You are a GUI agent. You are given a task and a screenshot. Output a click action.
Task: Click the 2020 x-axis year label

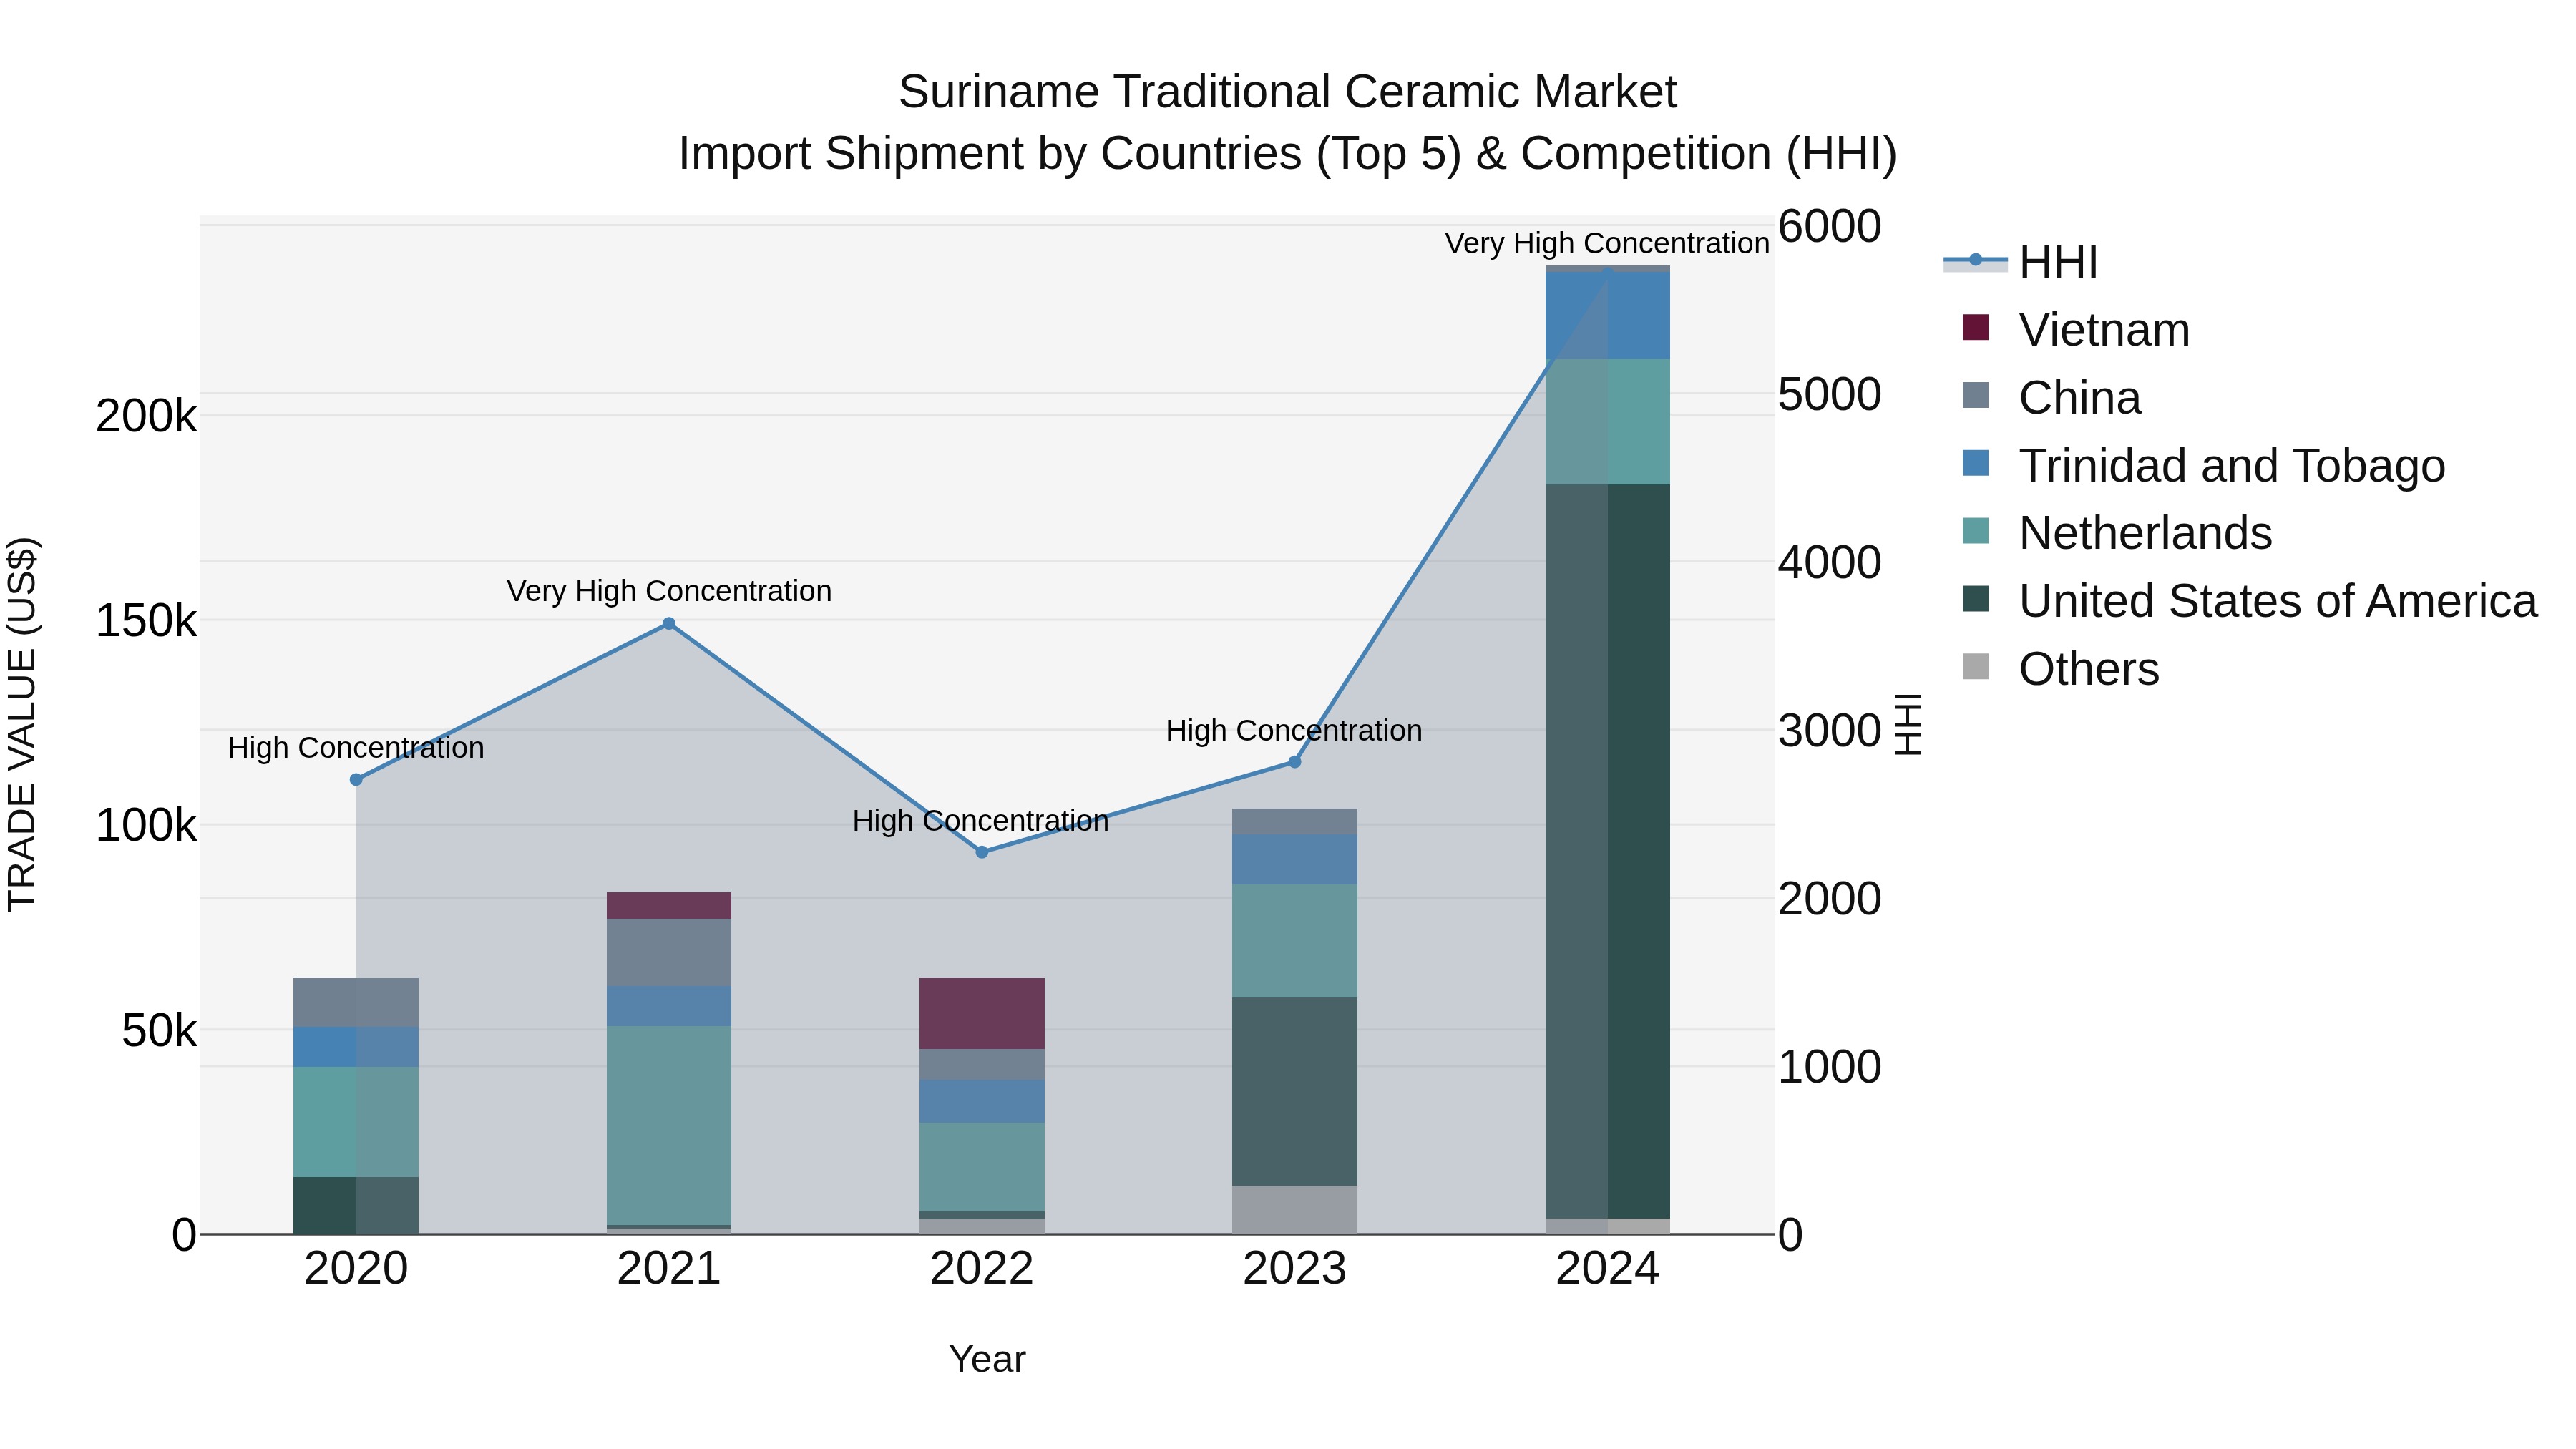pos(356,1269)
